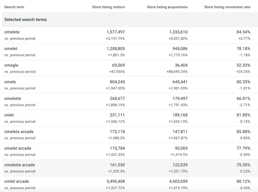Open the omelet arcade search term
This screenshot has width=258, height=192.
[18, 149]
